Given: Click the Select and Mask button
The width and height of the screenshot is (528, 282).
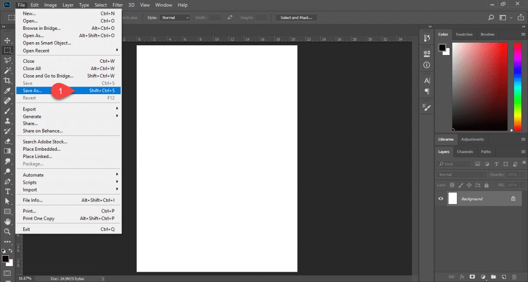Looking at the screenshot, I should click(296, 17).
